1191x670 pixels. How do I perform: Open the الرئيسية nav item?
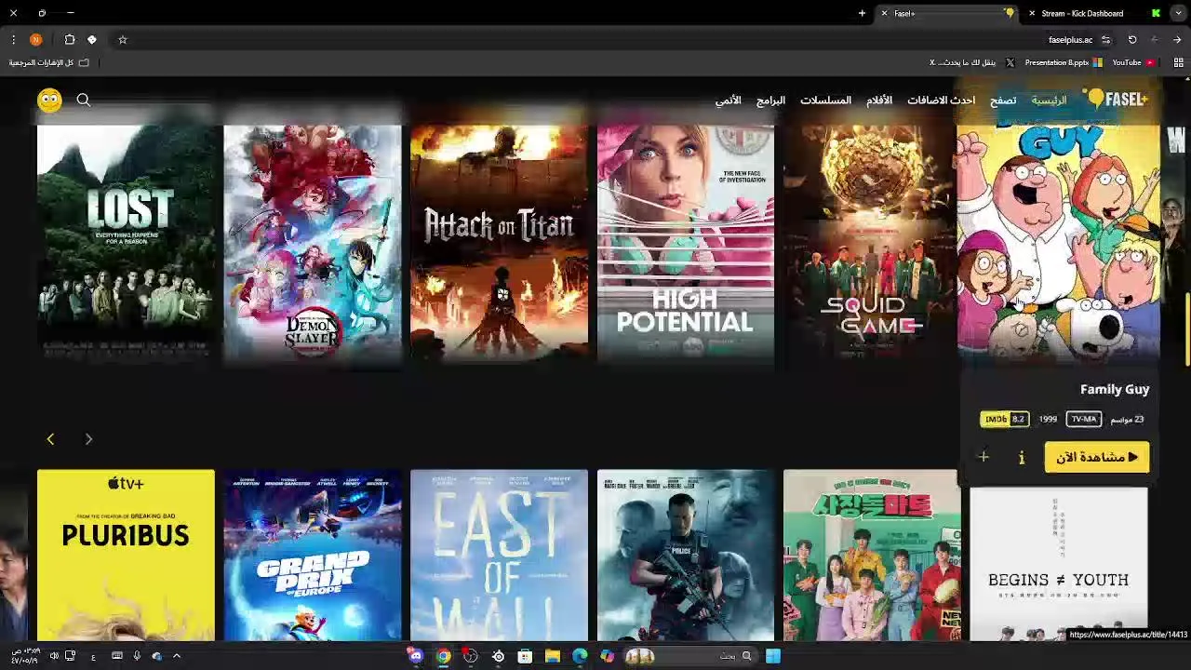tap(1049, 100)
